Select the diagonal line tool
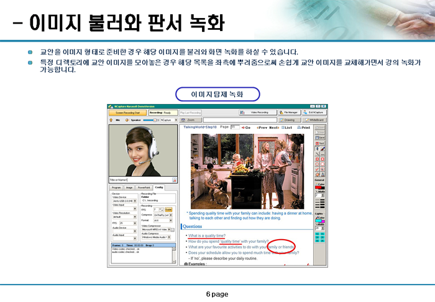Image resolution: width=435 pixels, height=302 pixels. point(318,154)
